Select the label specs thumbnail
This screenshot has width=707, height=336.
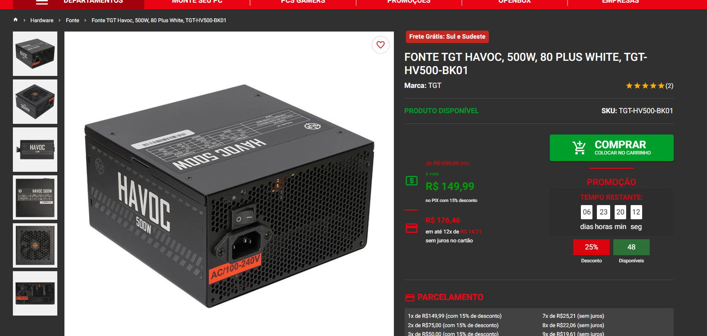[x=35, y=198]
